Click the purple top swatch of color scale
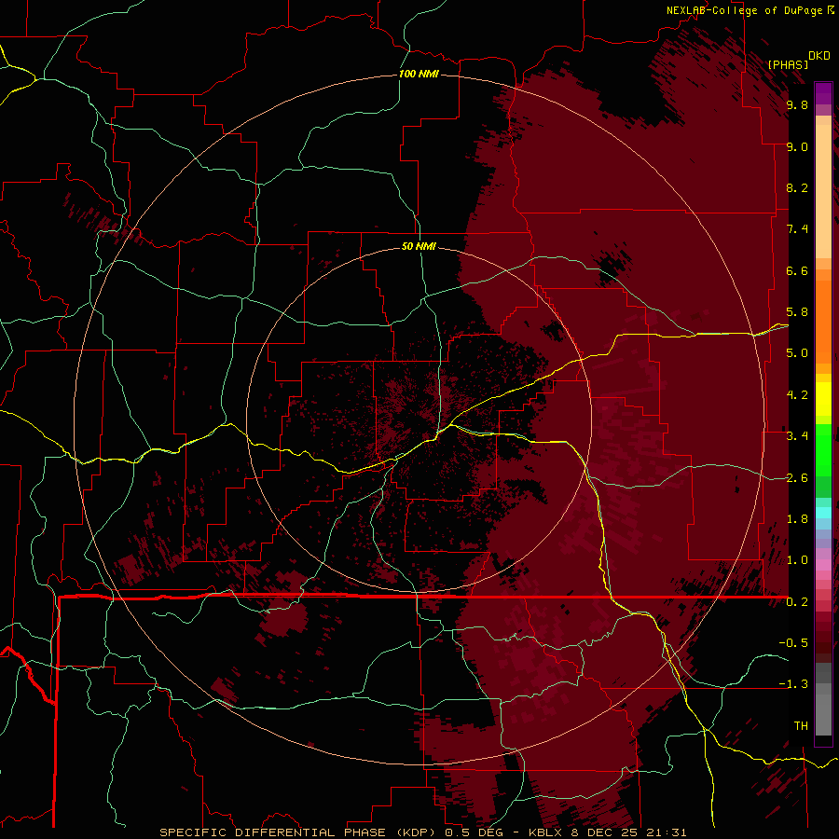This screenshot has height=839, width=839. (823, 93)
